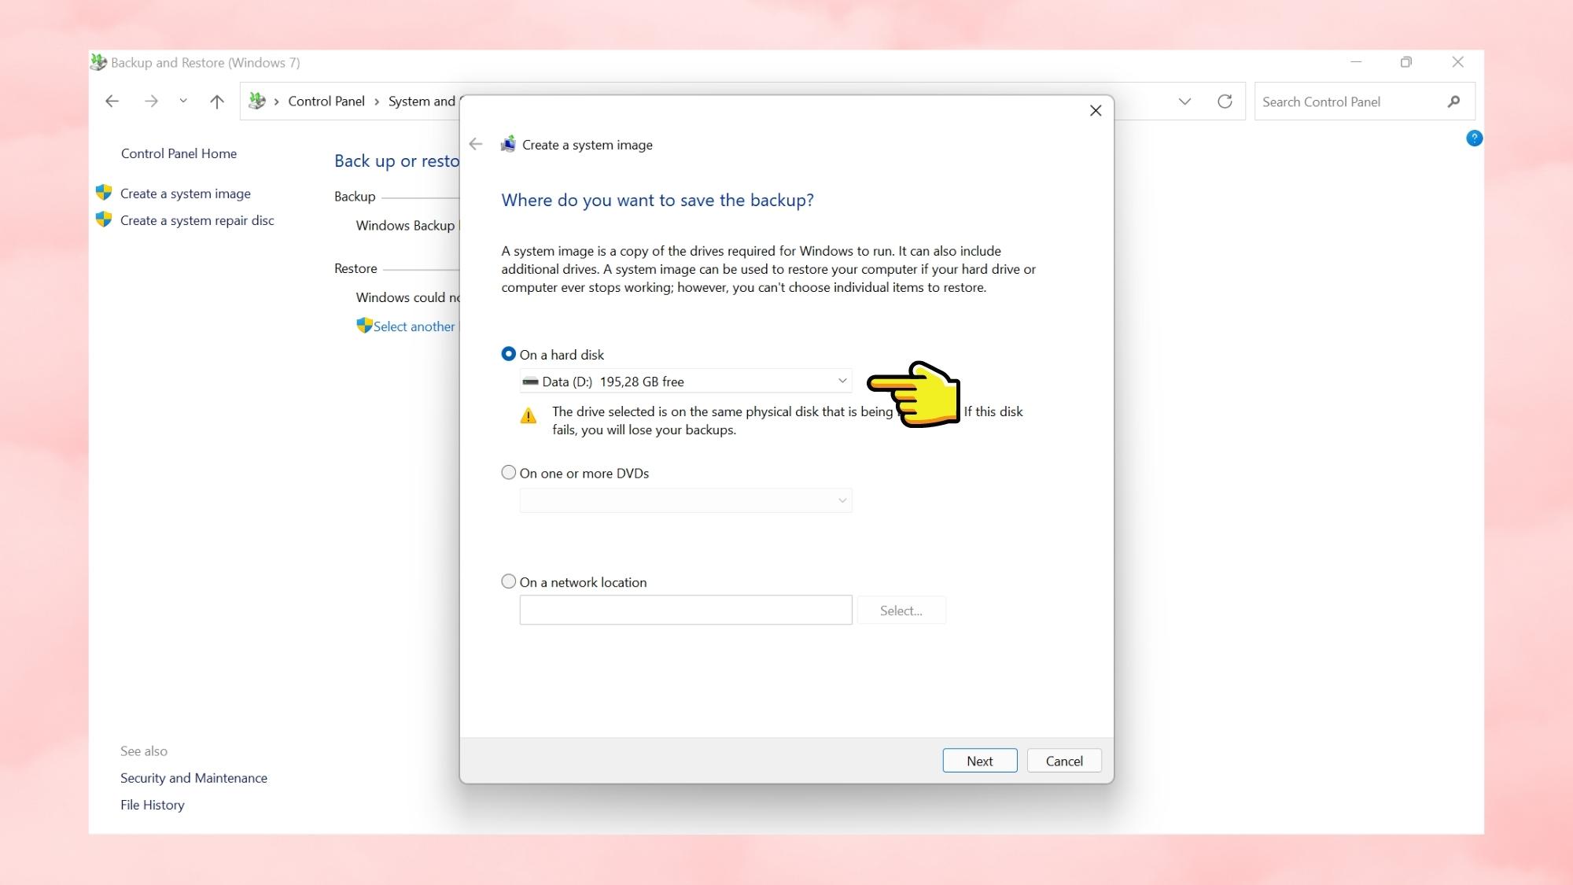Go up one level with the up arrow
The height and width of the screenshot is (885, 1573).
click(x=217, y=101)
